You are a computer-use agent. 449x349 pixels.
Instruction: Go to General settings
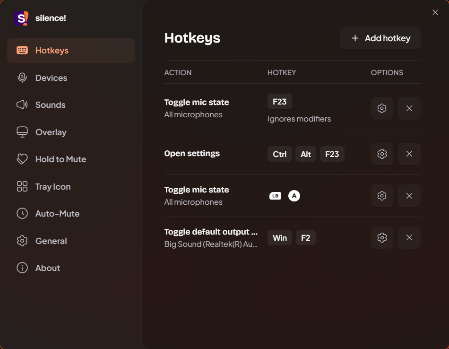click(71, 241)
